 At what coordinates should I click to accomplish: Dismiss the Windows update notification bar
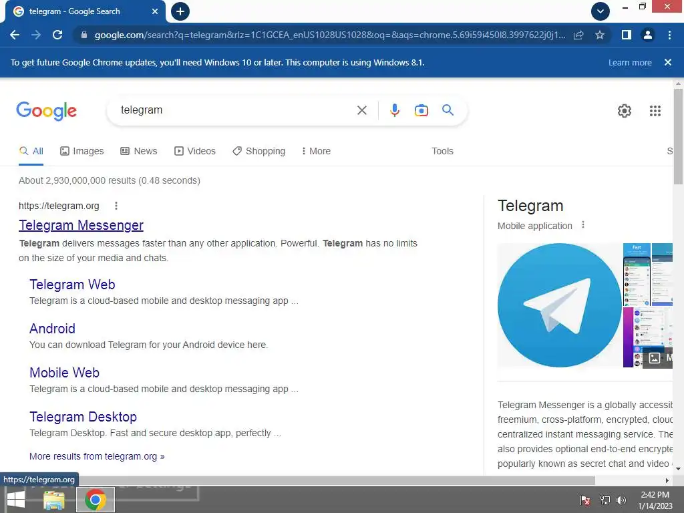coord(668,62)
